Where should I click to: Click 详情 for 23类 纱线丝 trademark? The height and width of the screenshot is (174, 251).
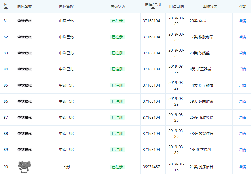[x=242, y=53]
